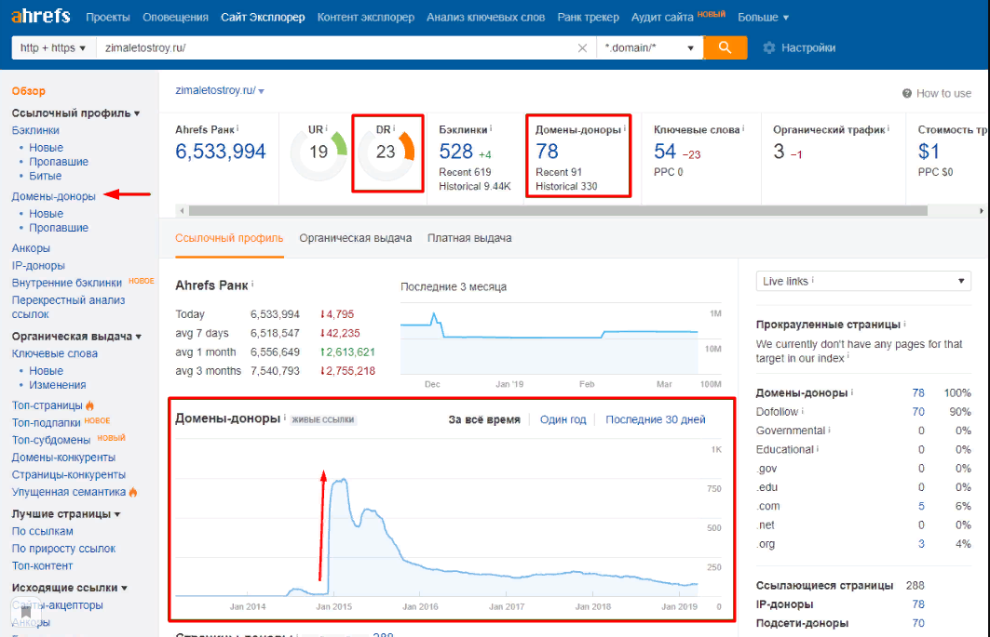Clear the URL field with the X icon
This screenshot has height=637, width=990.
(x=582, y=48)
